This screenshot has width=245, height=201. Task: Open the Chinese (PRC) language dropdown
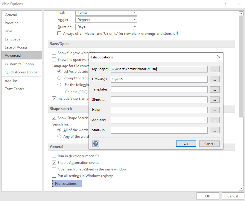tap(76, 92)
